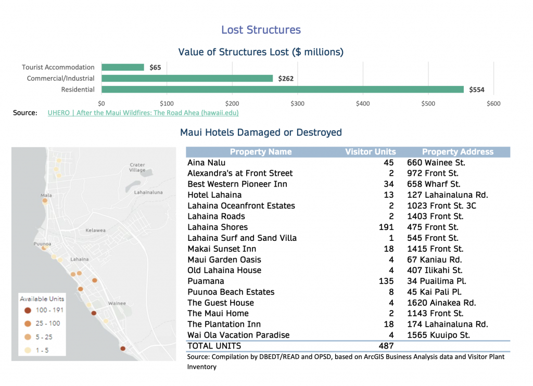This screenshot has height=386, width=533.
Task: Click the Crater Village map label
Action: tap(137, 168)
